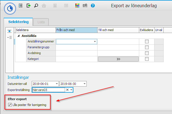Collapse the Anställda tree group

(x=19, y=36)
